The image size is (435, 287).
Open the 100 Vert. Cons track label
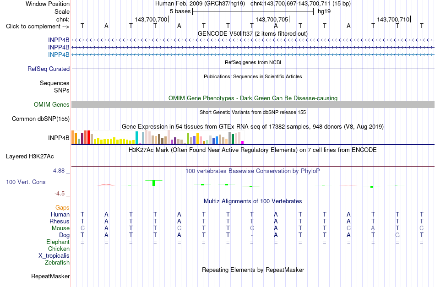tap(26, 182)
